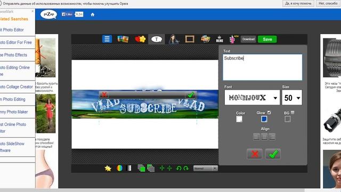Decline Opera data sharing prompt button
Screen dimensions: 341x192
[x=328, y=4]
